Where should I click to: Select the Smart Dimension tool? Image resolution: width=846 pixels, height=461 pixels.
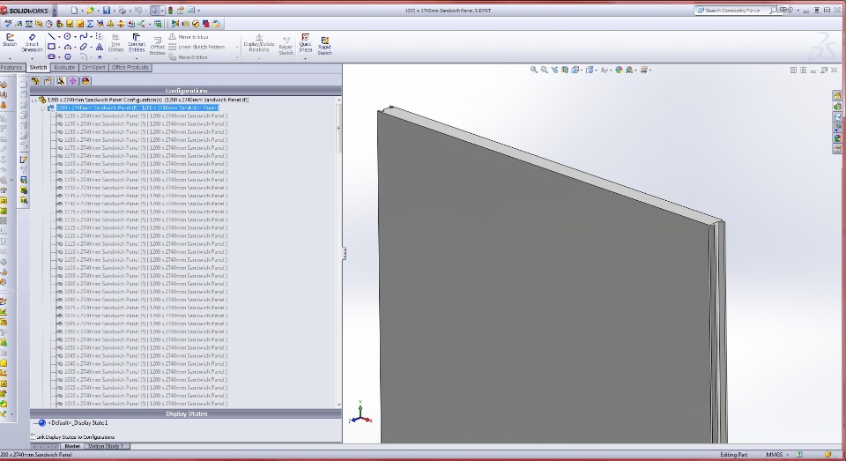coord(32,42)
